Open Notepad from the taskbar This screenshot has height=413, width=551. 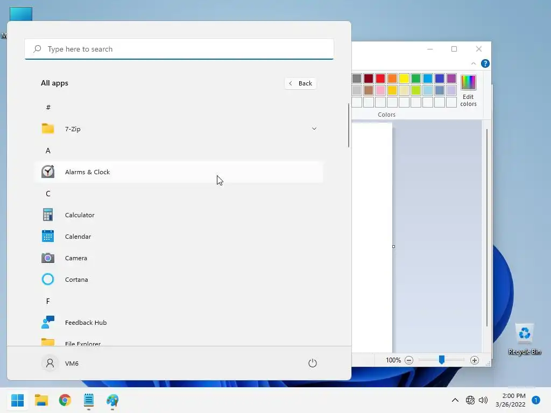pyautogui.click(x=89, y=400)
